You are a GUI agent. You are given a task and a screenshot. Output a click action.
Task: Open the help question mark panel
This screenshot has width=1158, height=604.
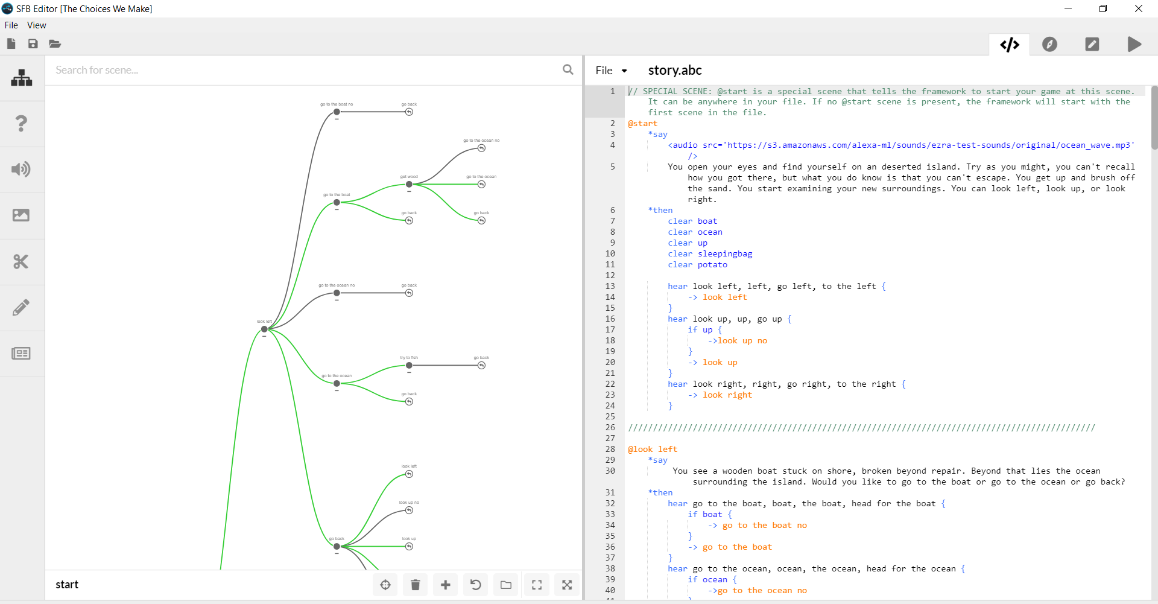(x=22, y=124)
